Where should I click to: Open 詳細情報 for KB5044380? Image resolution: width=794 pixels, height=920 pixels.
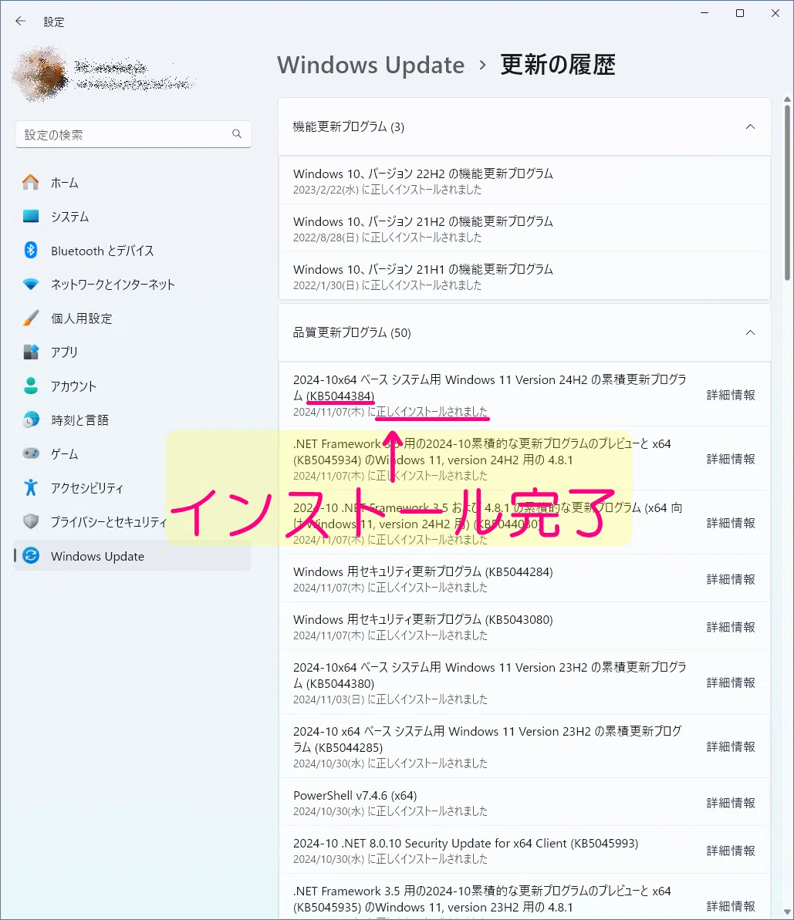pyautogui.click(x=731, y=682)
